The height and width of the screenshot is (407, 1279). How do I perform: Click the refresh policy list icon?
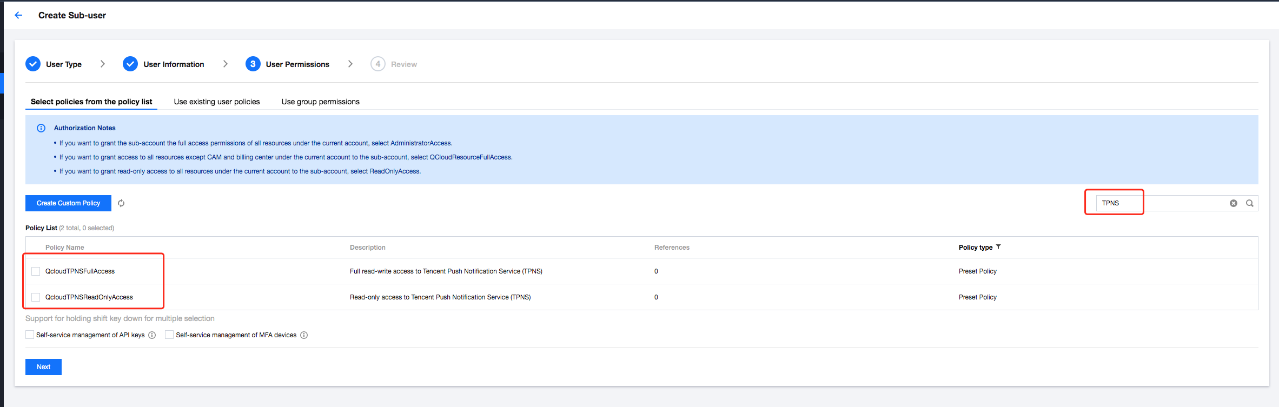(121, 203)
